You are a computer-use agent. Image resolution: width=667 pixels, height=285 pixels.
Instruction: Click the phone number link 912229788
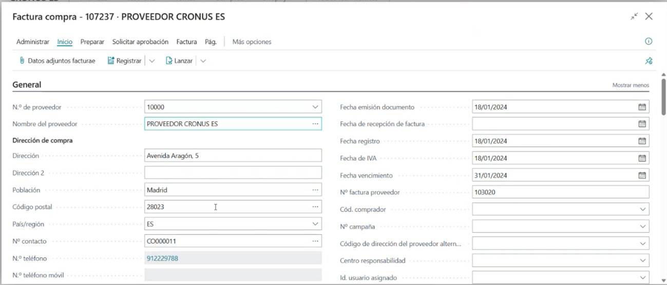click(162, 258)
